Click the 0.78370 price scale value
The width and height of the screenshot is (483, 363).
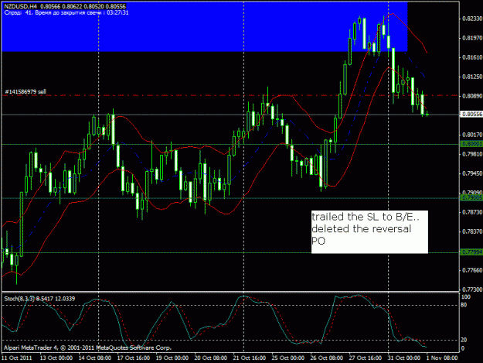click(472, 231)
